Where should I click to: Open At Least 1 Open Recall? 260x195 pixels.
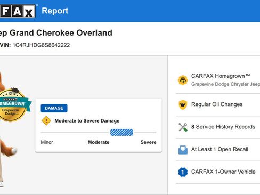click(218, 150)
